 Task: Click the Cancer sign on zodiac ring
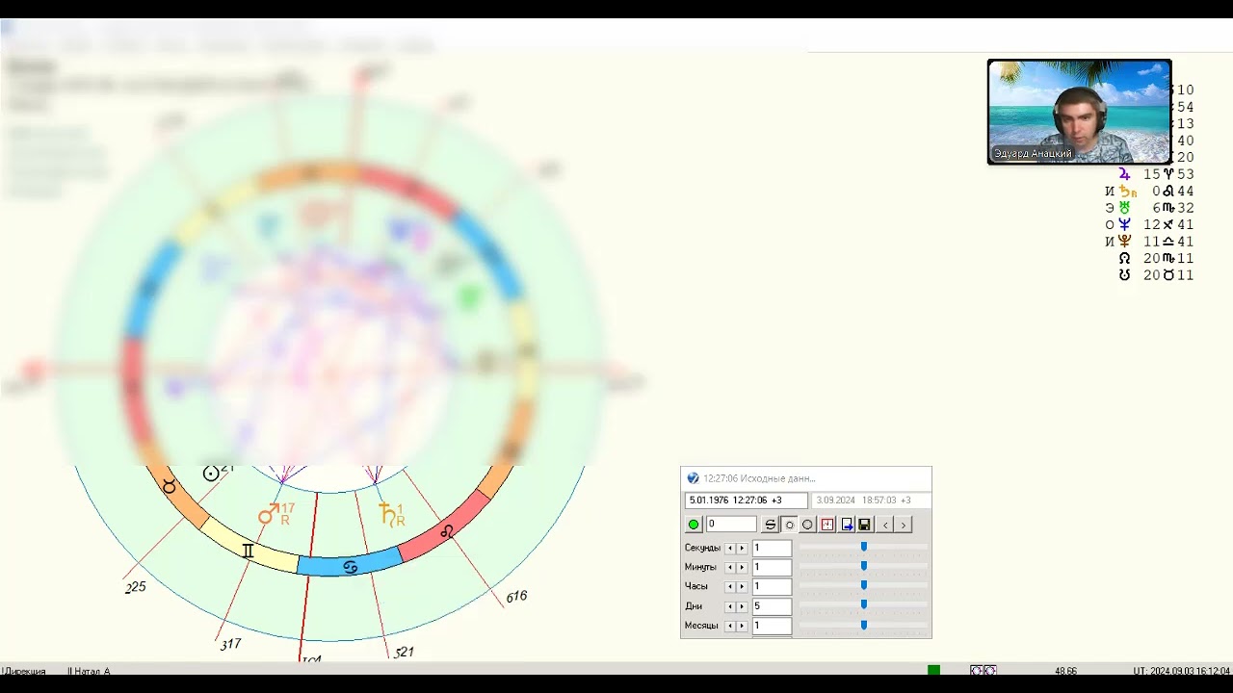pos(350,568)
